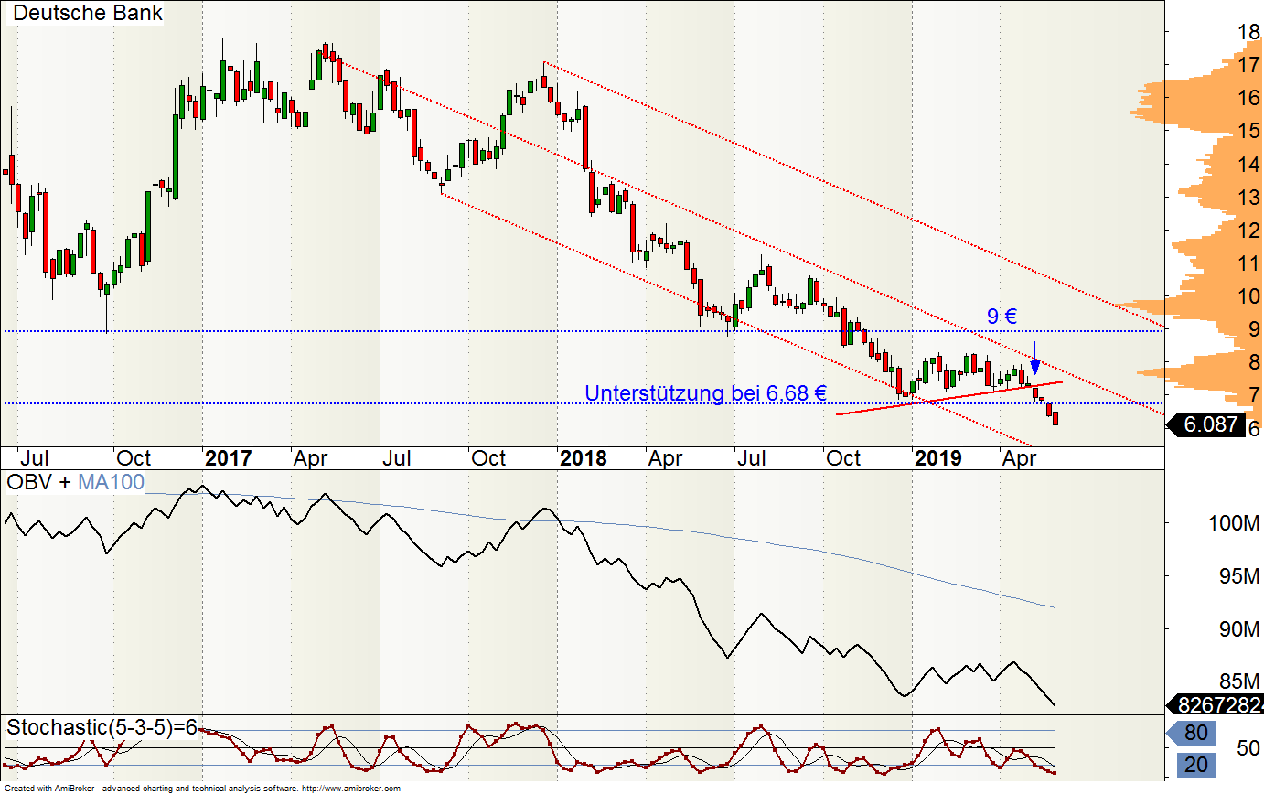The image size is (1264, 794).
Task: Click the Jul label right of 2018
Action: coord(753,457)
